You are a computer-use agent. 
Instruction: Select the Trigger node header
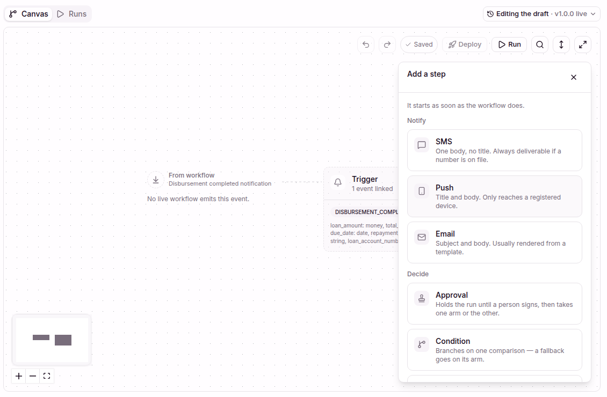pyautogui.click(x=361, y=183)
